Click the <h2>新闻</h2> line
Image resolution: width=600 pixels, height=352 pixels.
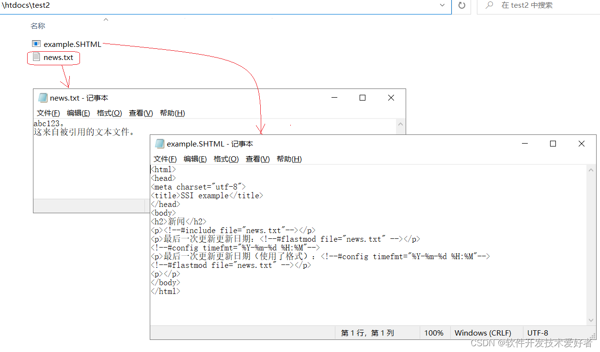179,222
